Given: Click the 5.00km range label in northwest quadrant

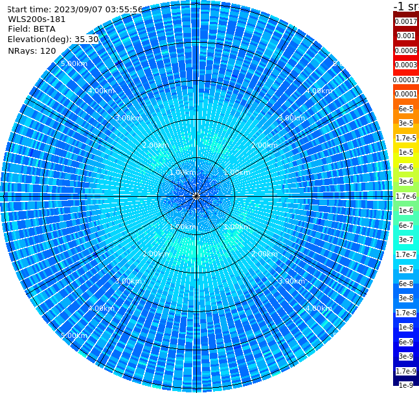Looking at the screenshot, I should coord(74,63).
